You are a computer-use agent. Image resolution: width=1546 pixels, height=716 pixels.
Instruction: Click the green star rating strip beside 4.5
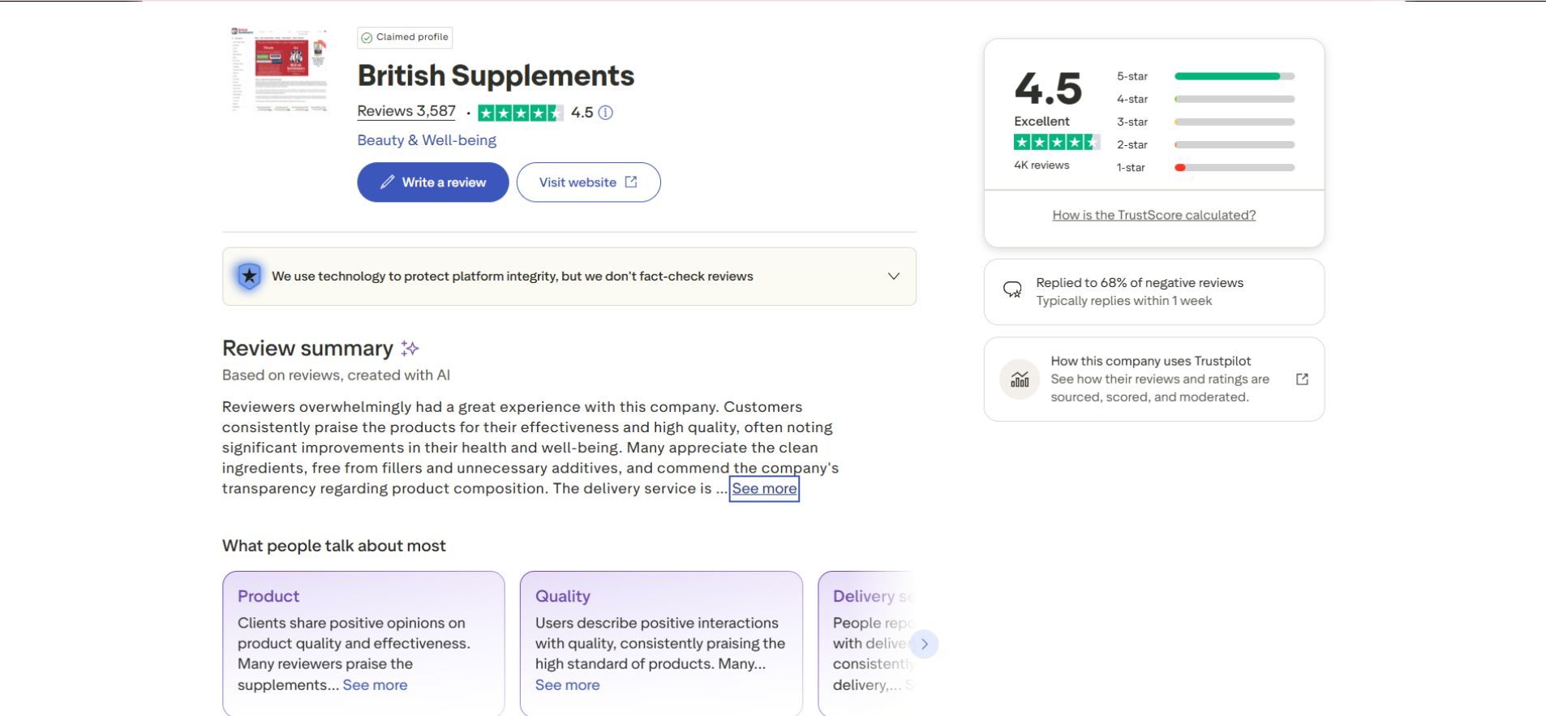[520, 113]
